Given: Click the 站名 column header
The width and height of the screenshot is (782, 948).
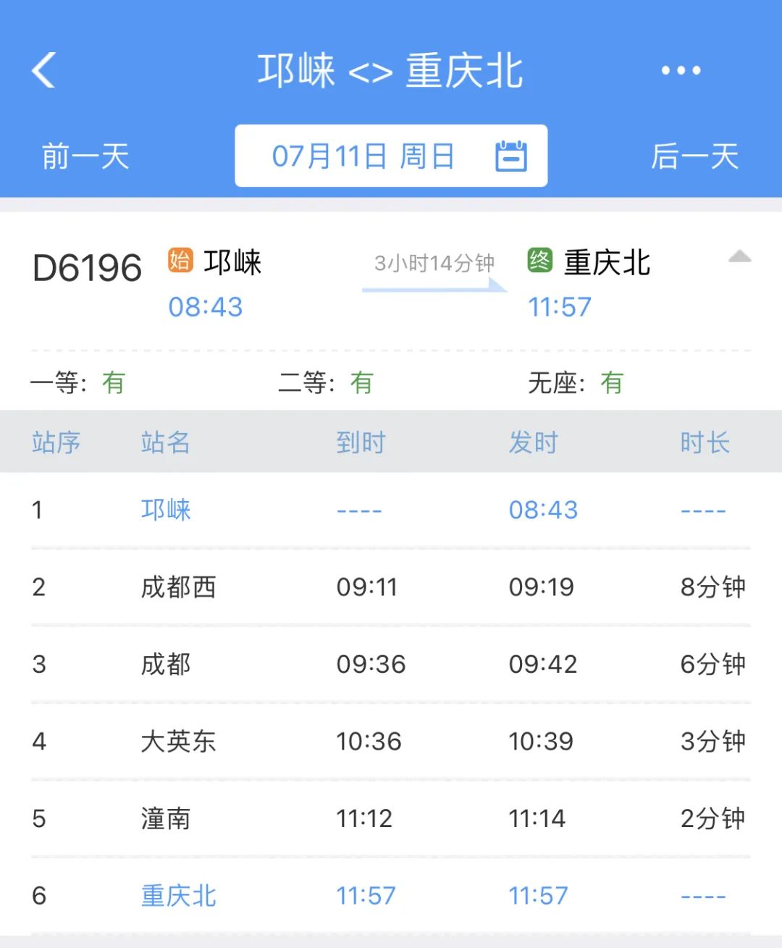Looking at the screenshot, I should [166, 442].
